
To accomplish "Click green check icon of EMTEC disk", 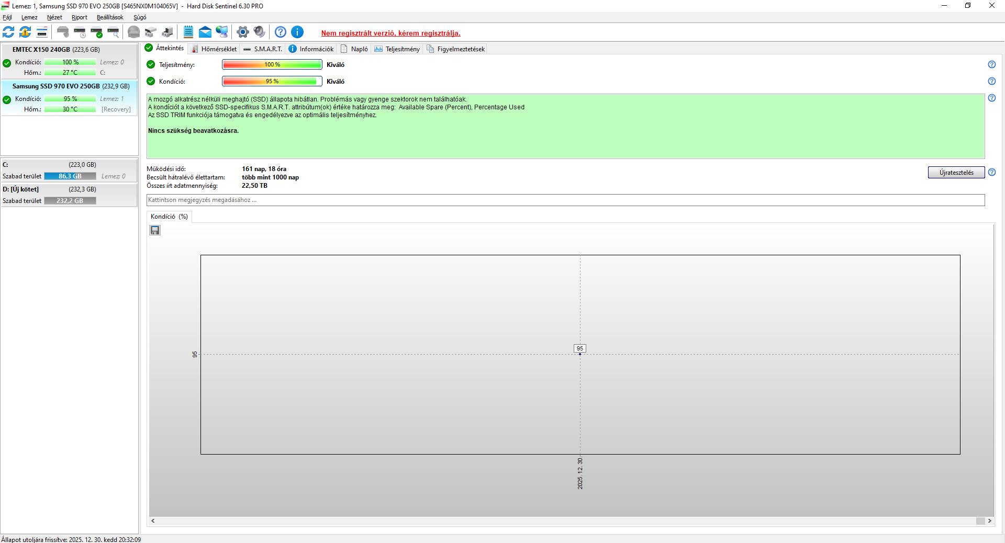I will tap(7, 63).
